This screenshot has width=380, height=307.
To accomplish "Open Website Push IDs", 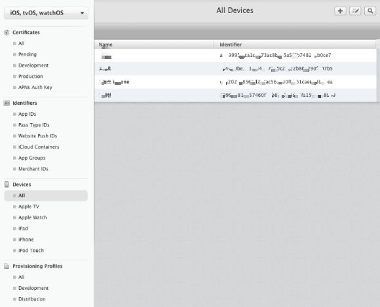I will click(x=37, y=135).
